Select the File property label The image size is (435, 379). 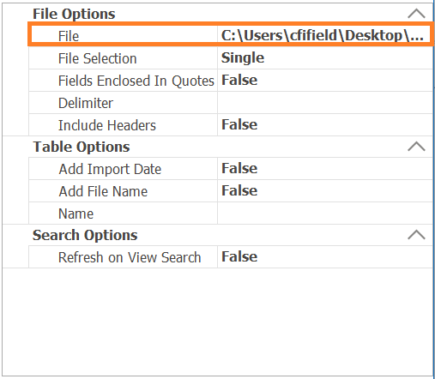tap(69, 36)
